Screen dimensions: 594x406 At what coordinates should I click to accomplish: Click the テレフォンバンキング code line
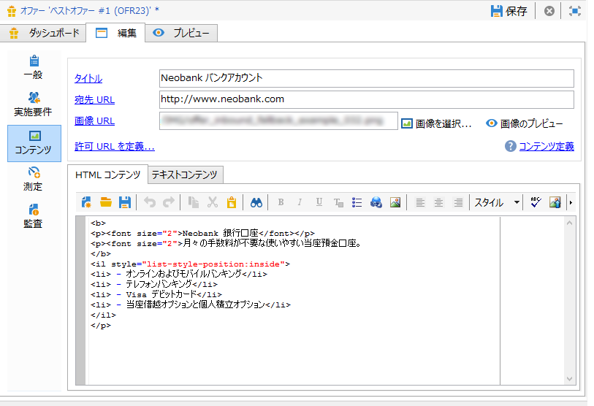(x=154, y=284)
